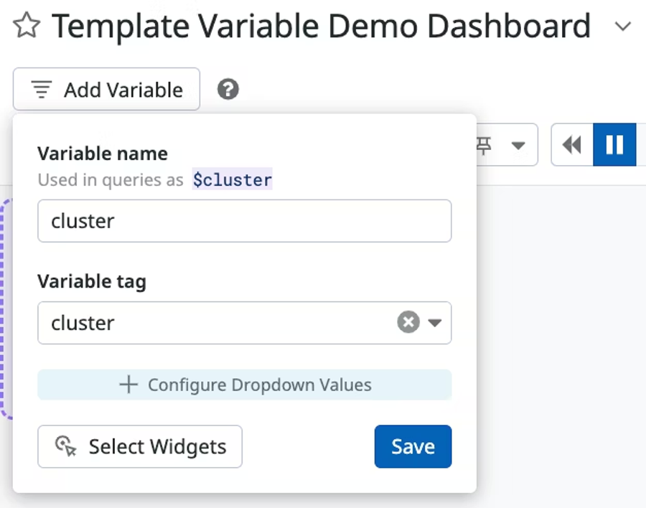
Task: Click the Add Variable button
Action: tap(106, 90)
